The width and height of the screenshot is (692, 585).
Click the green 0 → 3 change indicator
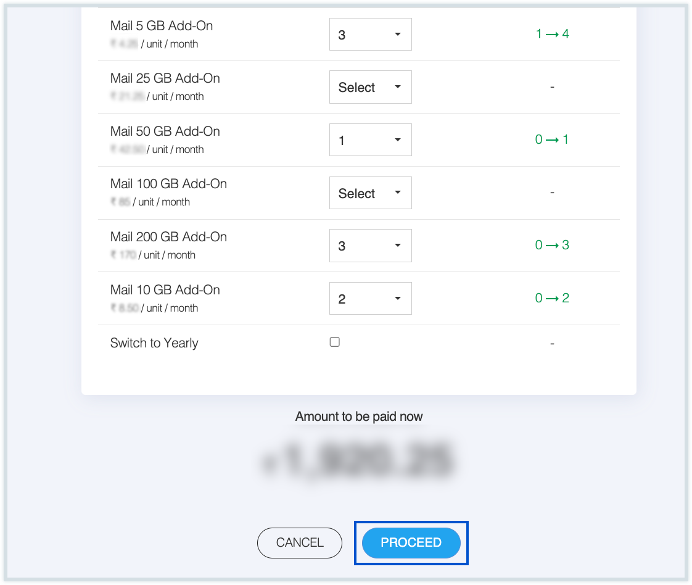[x=552, y=245]
